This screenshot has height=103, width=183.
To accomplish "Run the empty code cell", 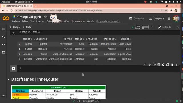I will point(13,68).
